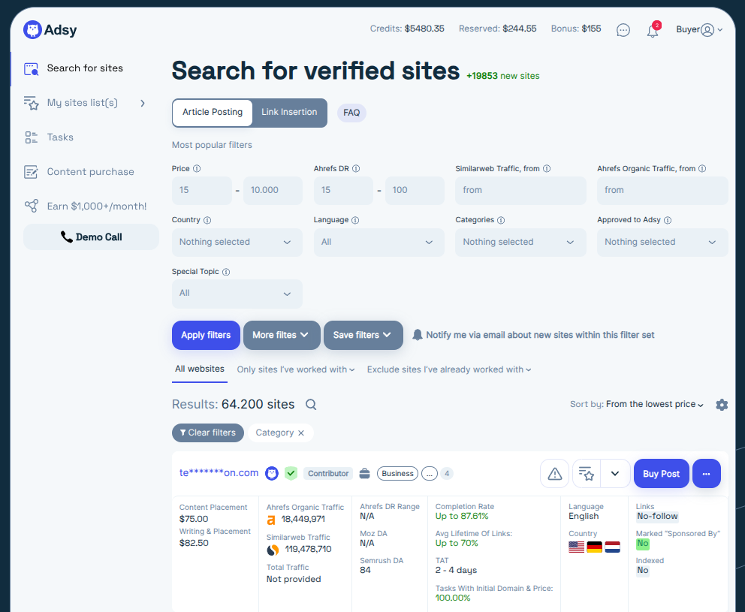The image size is (745, 612).
Task: Expand the Country dropdown
Action: (237, 243)
